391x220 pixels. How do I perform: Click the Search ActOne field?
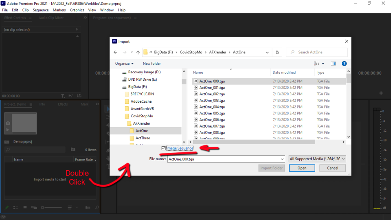click(317, 52)
